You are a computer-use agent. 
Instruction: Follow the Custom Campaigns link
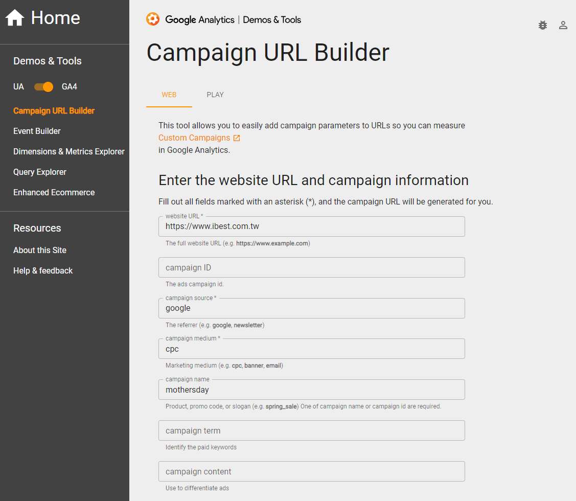point(194,138)
